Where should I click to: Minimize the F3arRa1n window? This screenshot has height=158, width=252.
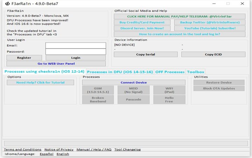click(x=214, y=4)
